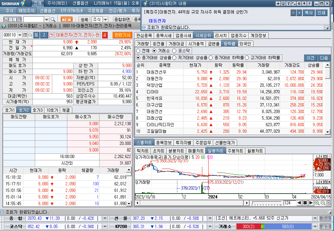Zoom out the chart with magnifier minus

(323, 203)
